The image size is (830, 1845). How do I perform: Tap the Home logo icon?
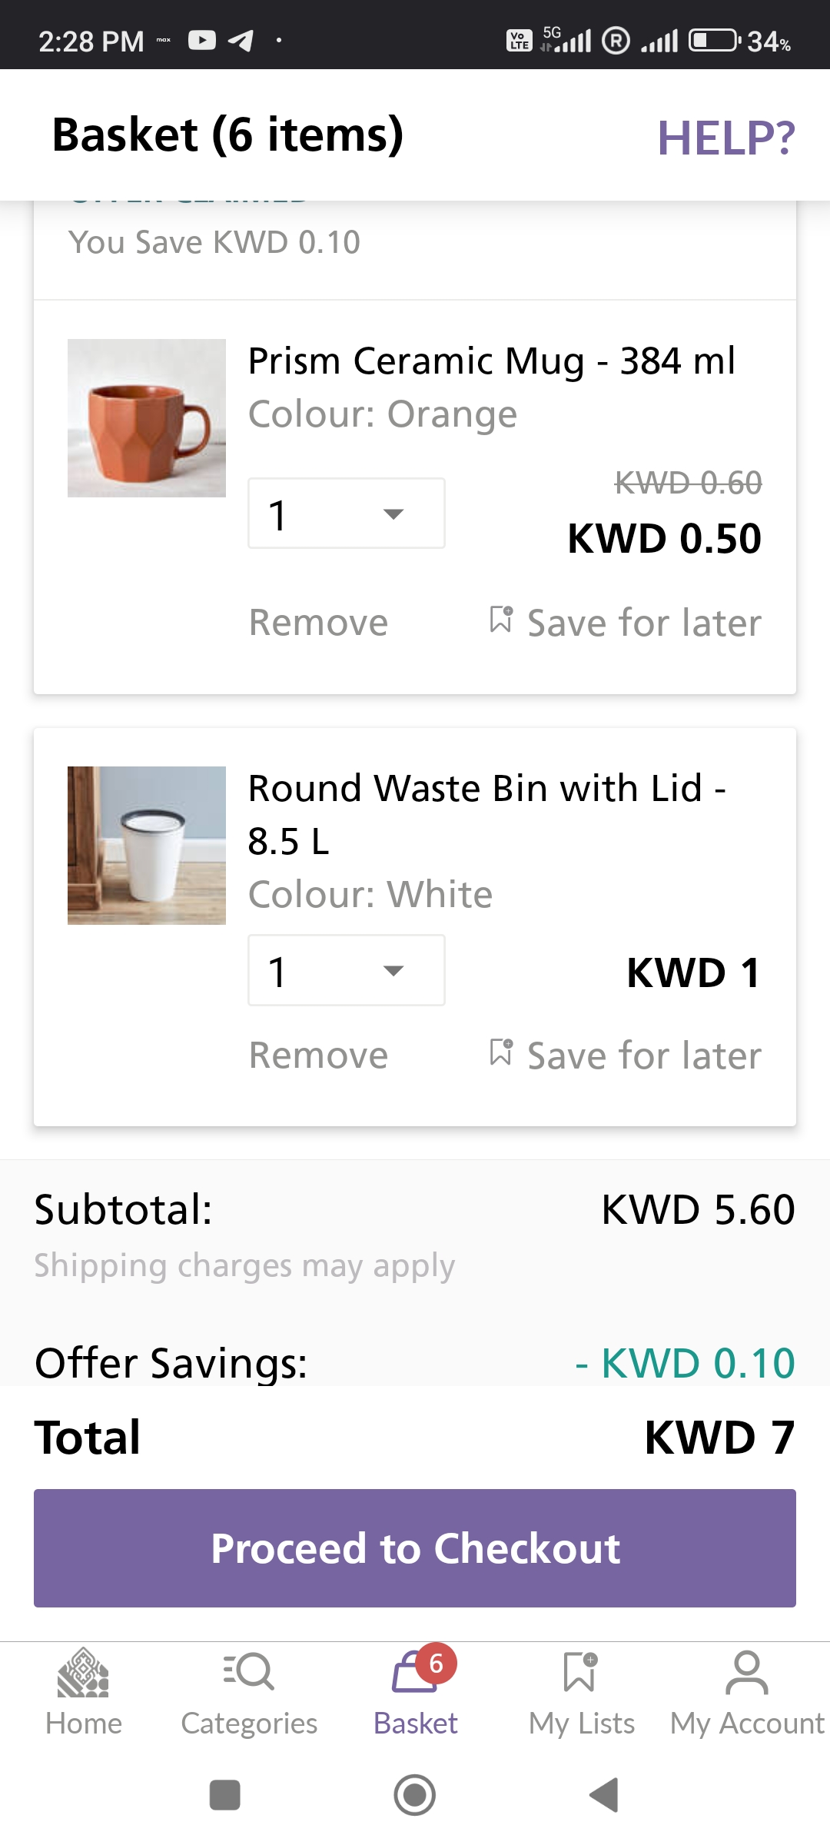(x=83, y=1672)
